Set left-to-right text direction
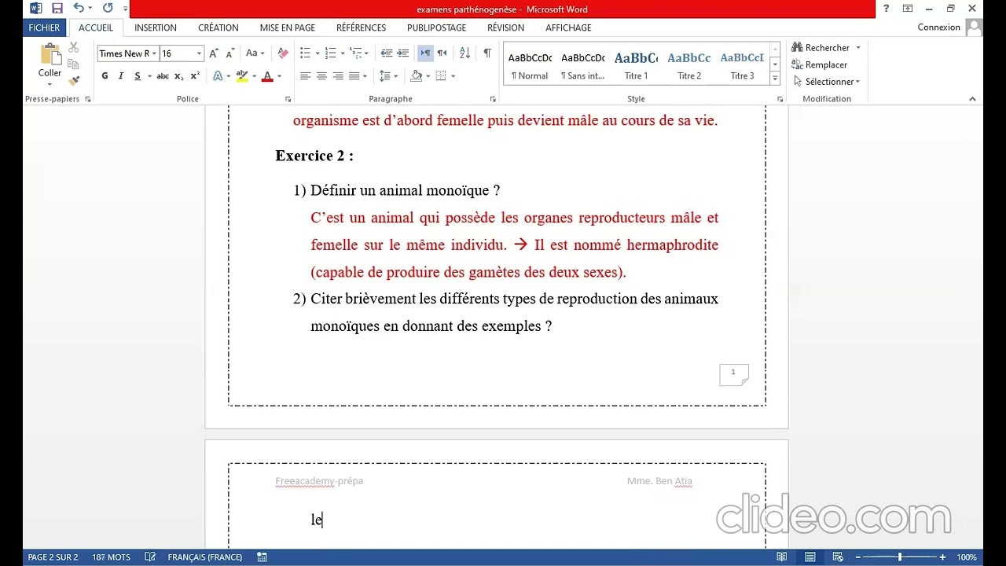1006x566 pixels. pyautogui.click(x=425, y=53)
